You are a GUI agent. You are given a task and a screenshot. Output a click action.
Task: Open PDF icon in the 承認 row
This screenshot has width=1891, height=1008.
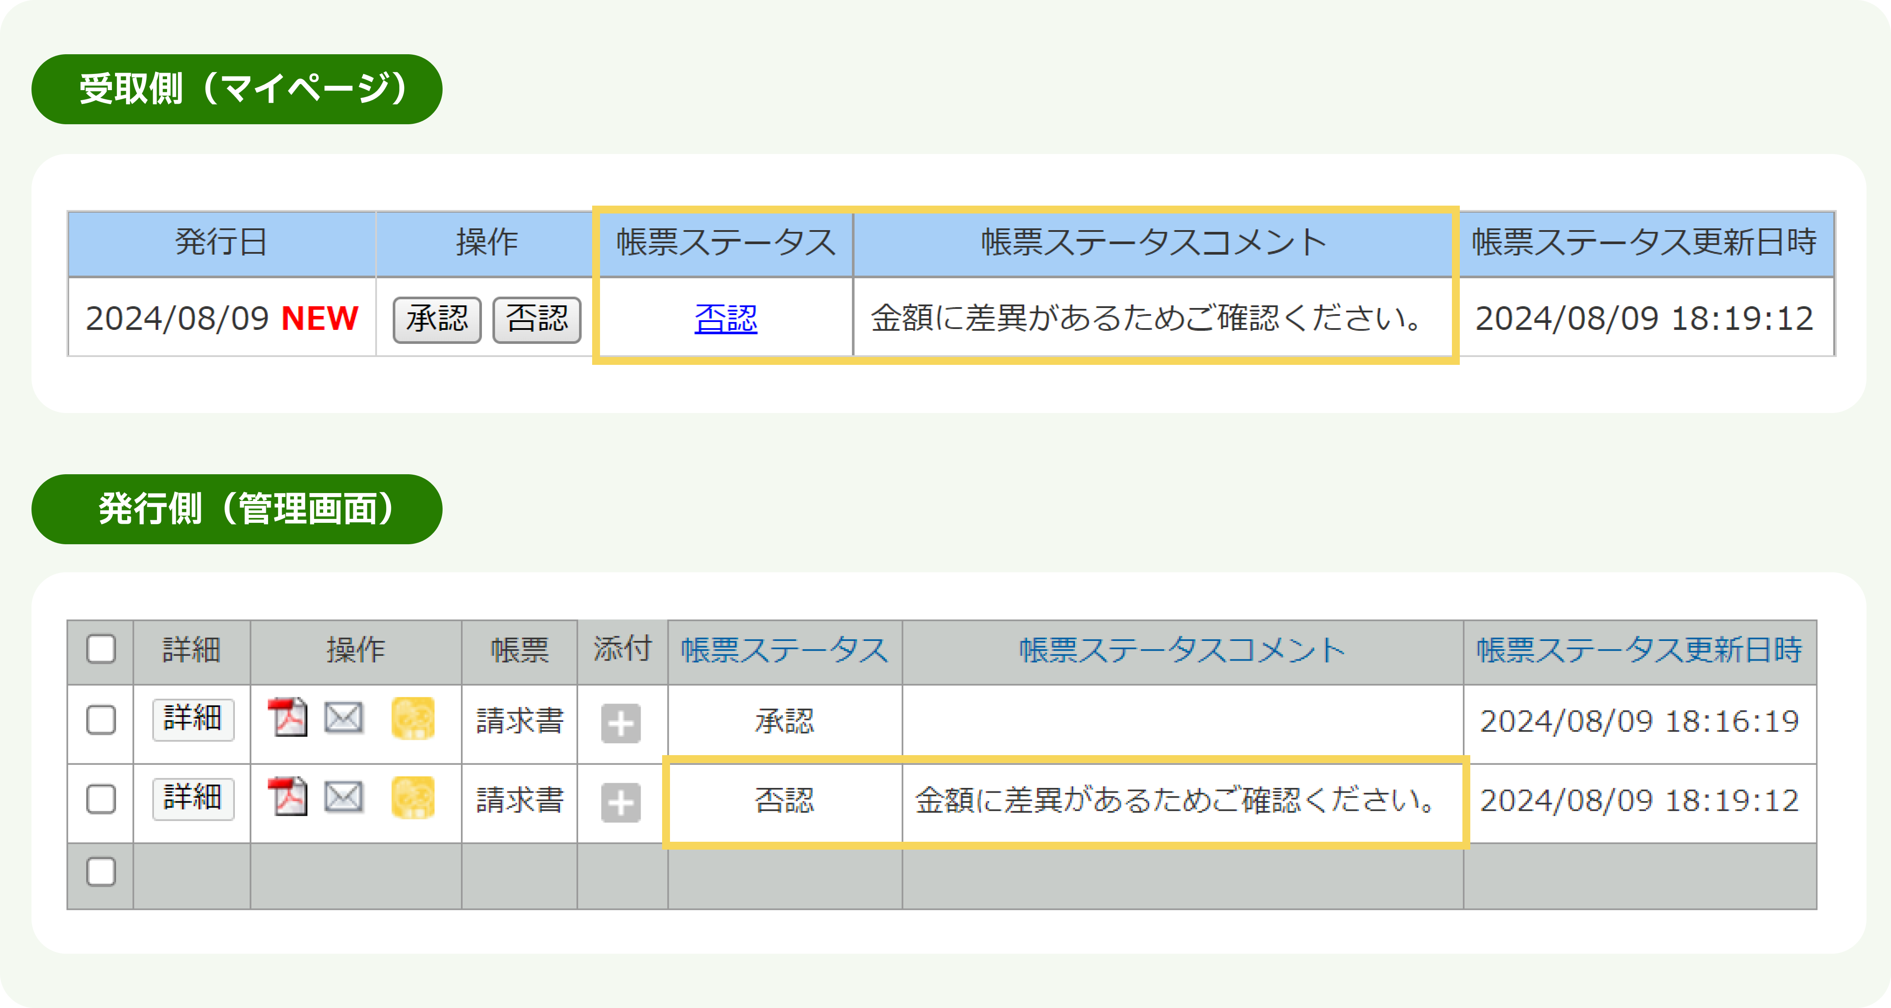287,717
